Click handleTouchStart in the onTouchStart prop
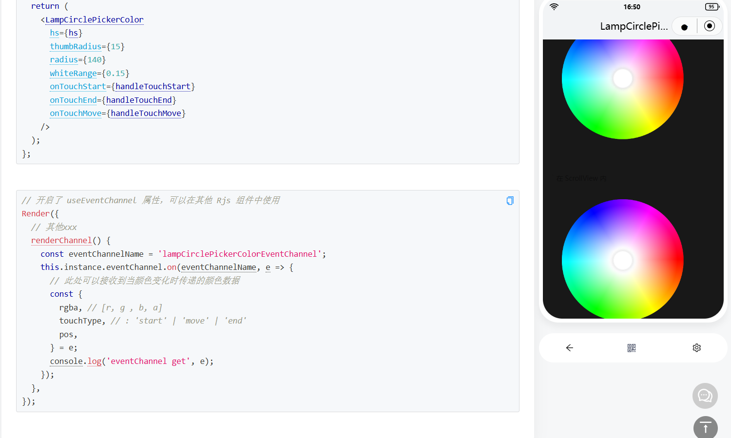 153,87
